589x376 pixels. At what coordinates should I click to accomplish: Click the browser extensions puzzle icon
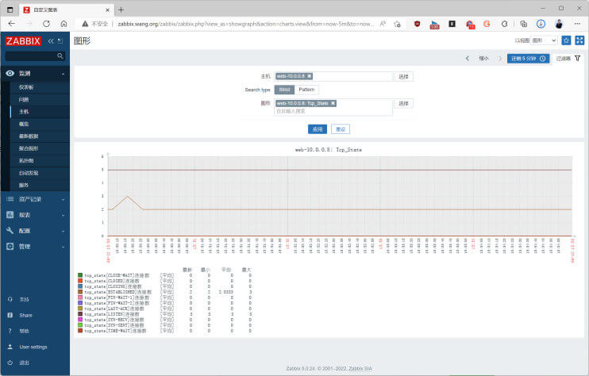click(x=505, y=24)
